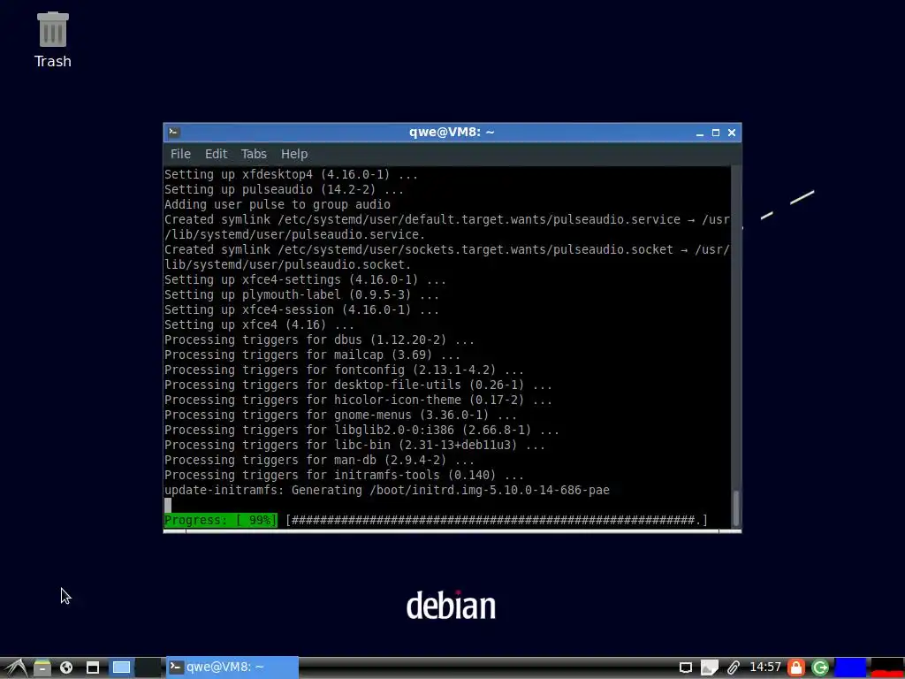Click the red resource monitor graph
Viewport: 905px width, 679px height.
pyautogui.click(x=887, y=668)
